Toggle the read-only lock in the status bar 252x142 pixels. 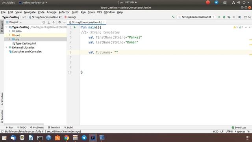click(x=248, y=131)
